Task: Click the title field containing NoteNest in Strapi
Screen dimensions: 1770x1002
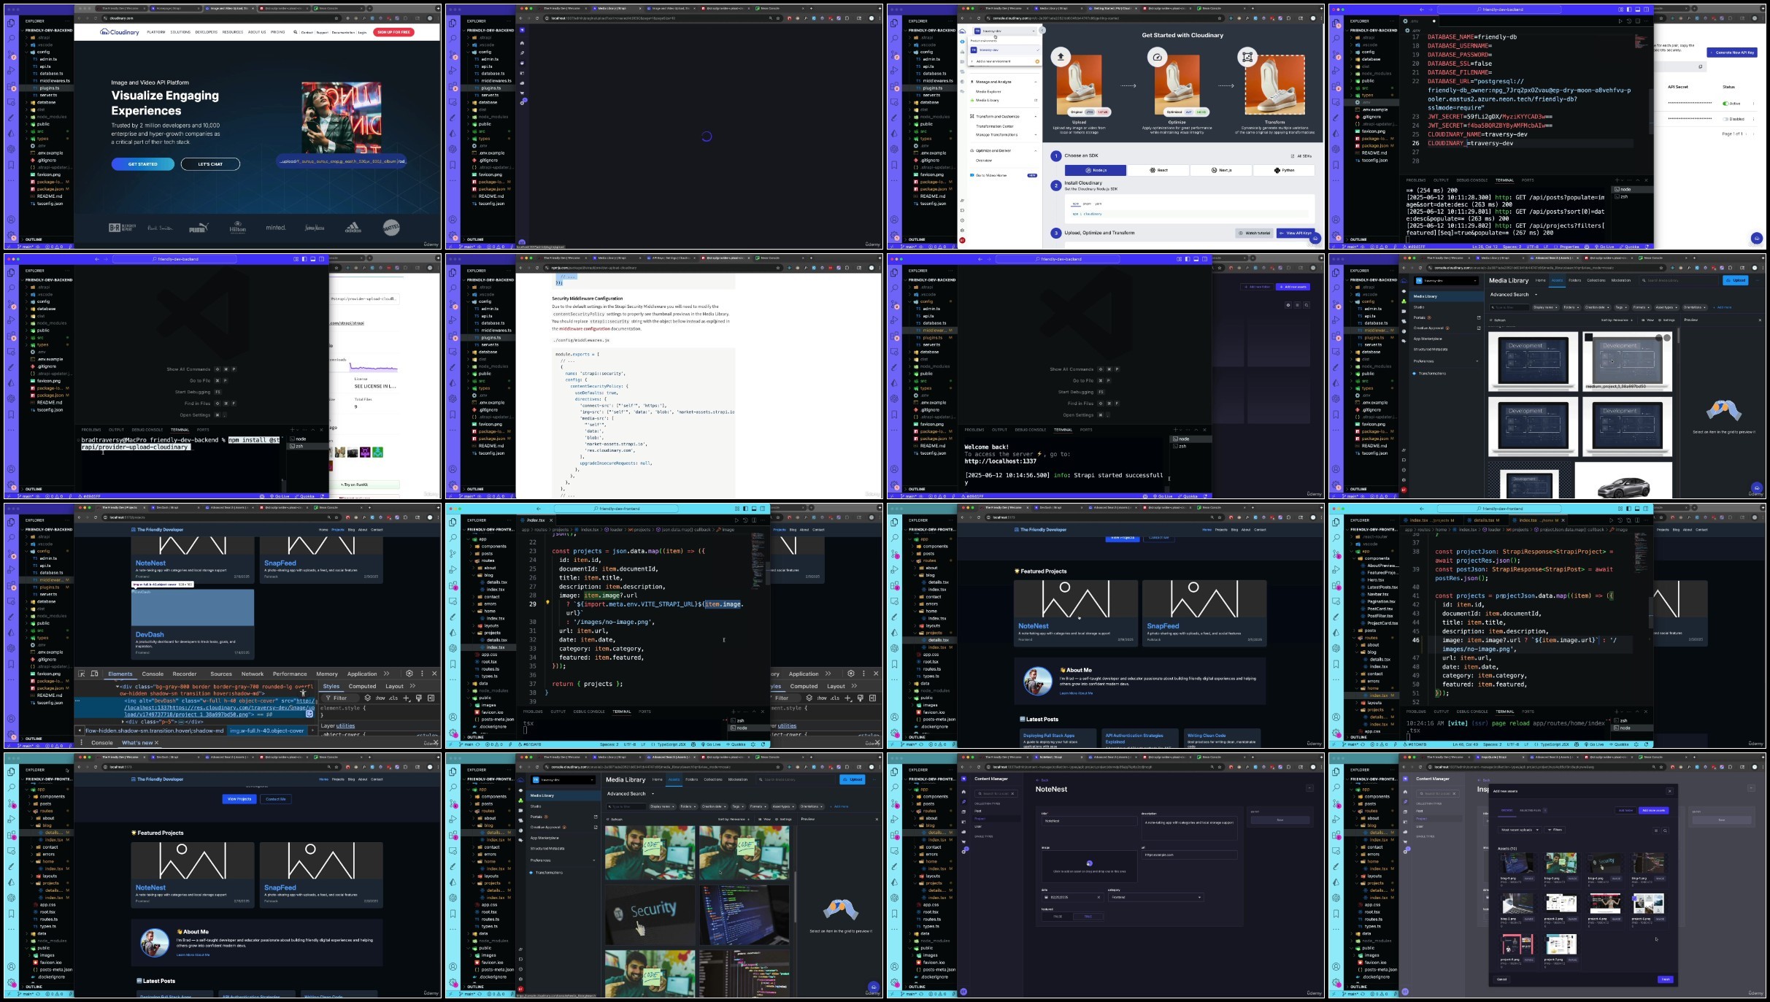Action: tap(1088, 821)
